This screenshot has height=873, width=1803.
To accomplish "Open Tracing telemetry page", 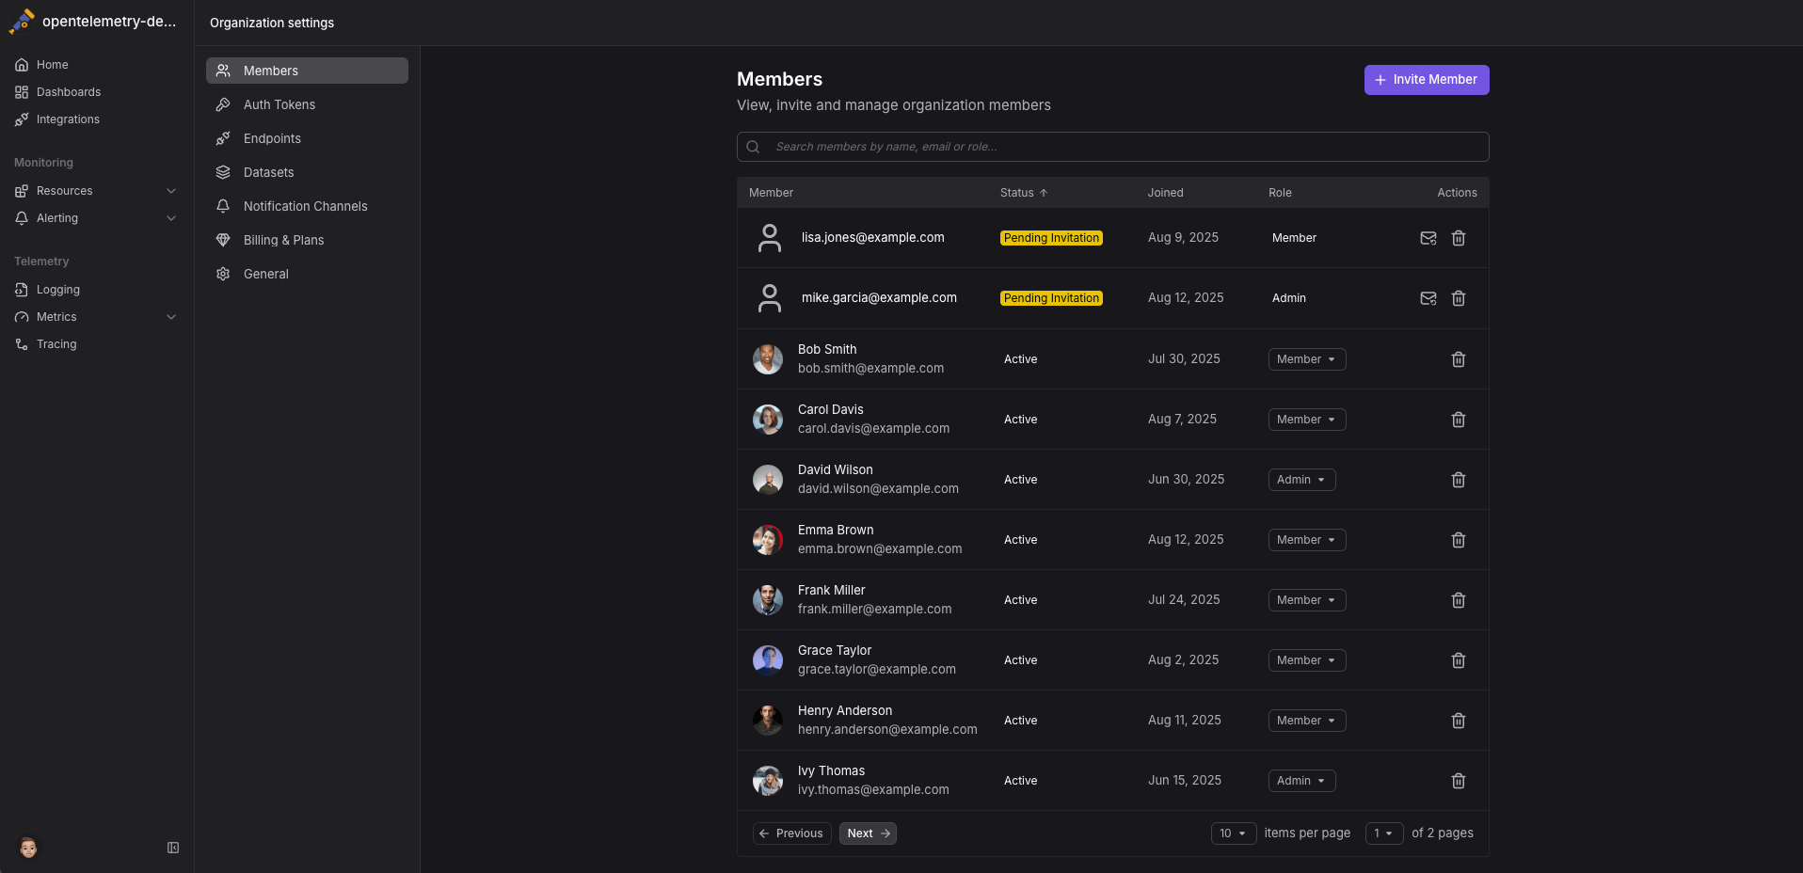I will 96,344.
